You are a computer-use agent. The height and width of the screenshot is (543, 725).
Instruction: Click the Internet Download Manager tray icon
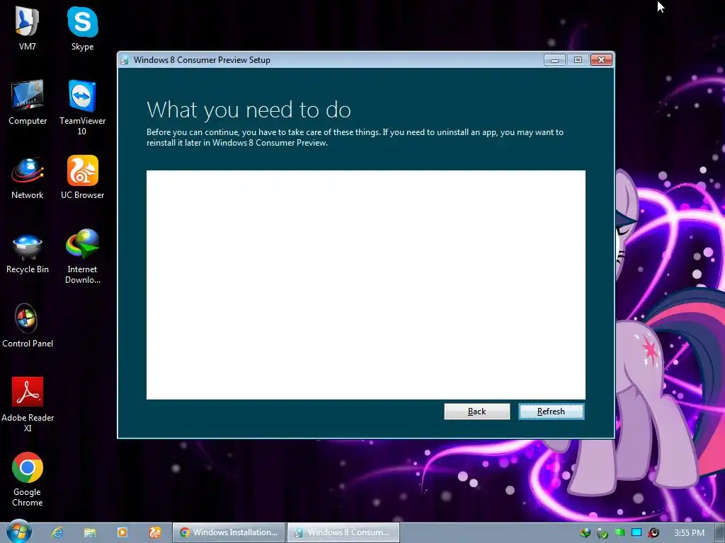[585, 533]
